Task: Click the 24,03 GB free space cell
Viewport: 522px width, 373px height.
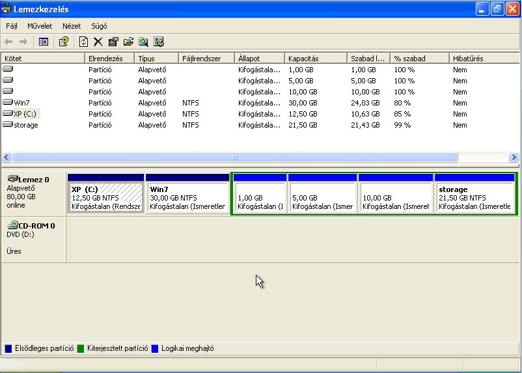Action: (x=365, y=103)
